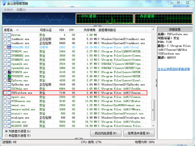
Task: Click CPU 使用: 17% in status bar
Action: 91,142
